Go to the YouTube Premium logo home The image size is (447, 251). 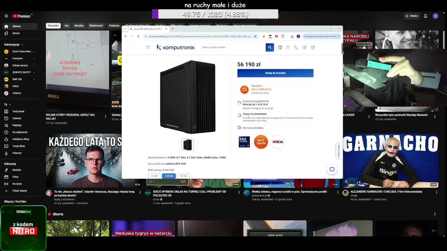[x=22, y=16]
